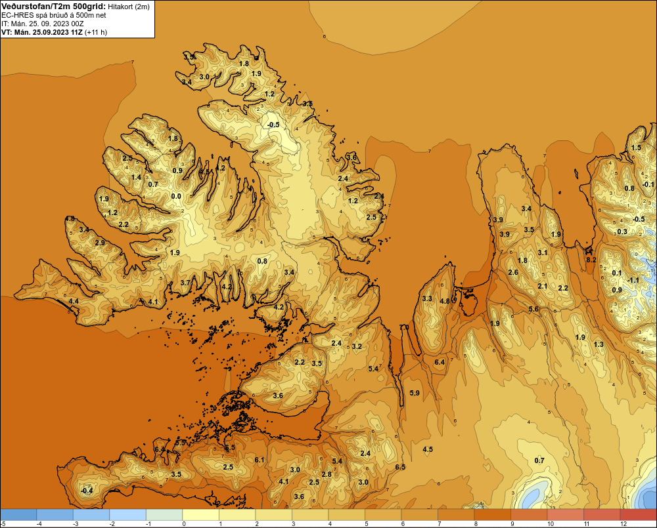Screen dimensions: 657x528
Task: Click the temperature label 0.1
Action: pyautogui.click(x=617, y=274)
